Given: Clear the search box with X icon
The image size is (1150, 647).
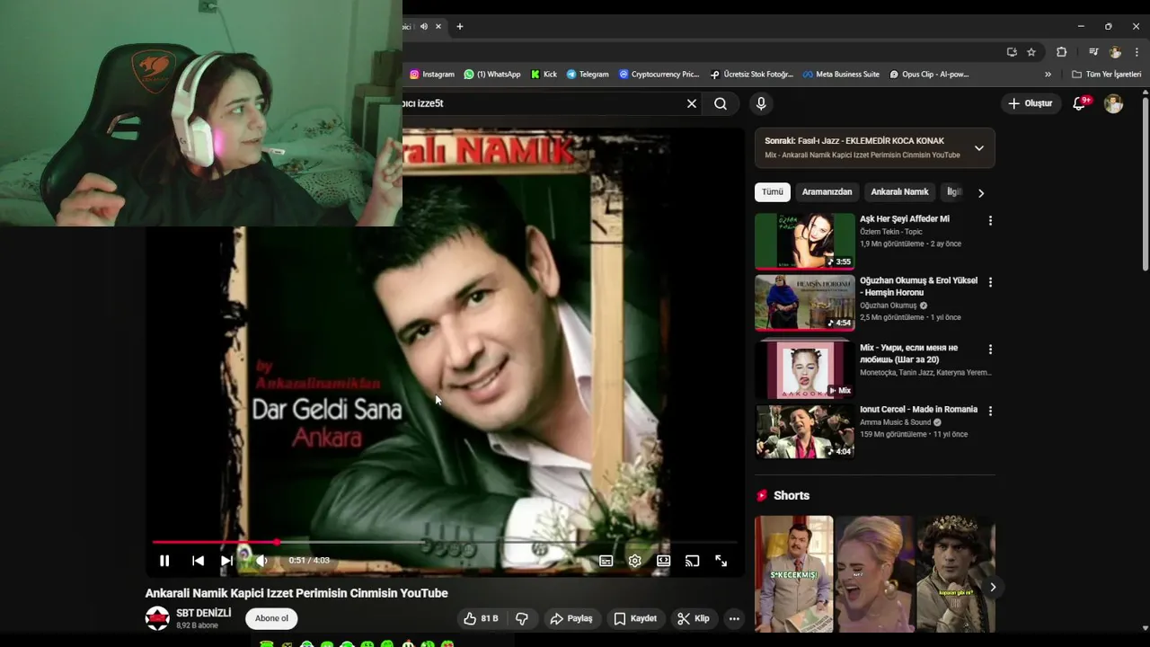Looking at the screenshot, I should click(692, 103).
